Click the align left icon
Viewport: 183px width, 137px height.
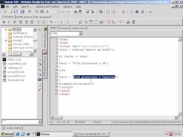21,22
